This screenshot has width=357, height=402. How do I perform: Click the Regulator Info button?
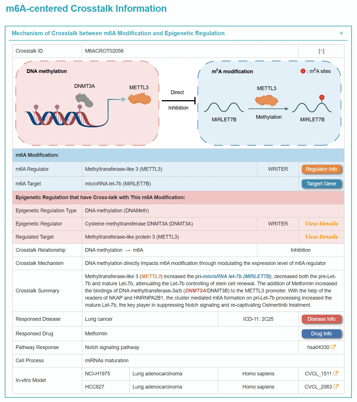pos(321,169)
